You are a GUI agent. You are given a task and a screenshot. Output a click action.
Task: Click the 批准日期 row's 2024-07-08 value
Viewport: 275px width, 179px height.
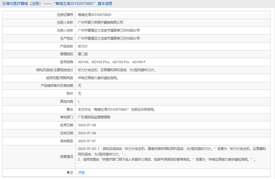coord(87,125)
